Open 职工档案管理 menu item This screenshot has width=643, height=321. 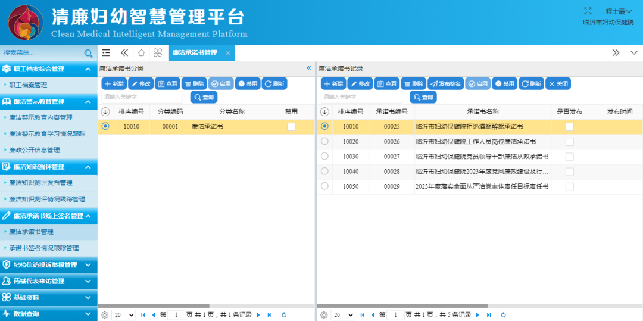click(49, 85)
